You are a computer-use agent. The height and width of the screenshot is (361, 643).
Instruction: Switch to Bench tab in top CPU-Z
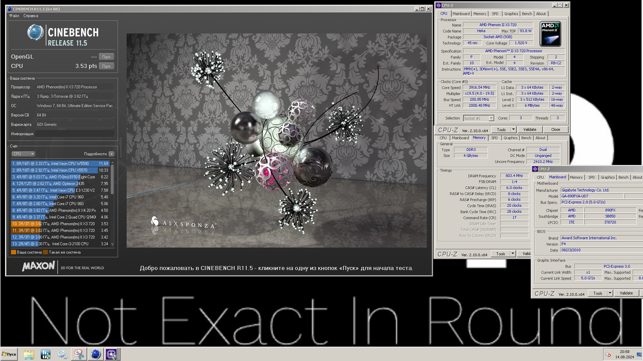coord(527,14)
